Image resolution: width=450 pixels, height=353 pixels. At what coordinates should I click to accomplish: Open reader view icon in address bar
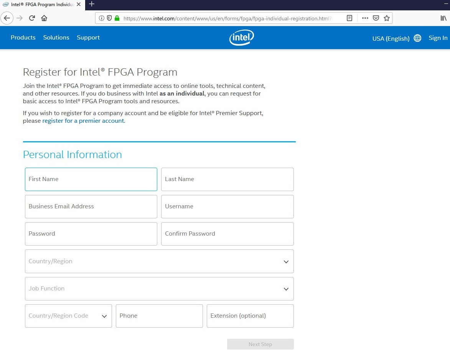[x=349, y=18]
